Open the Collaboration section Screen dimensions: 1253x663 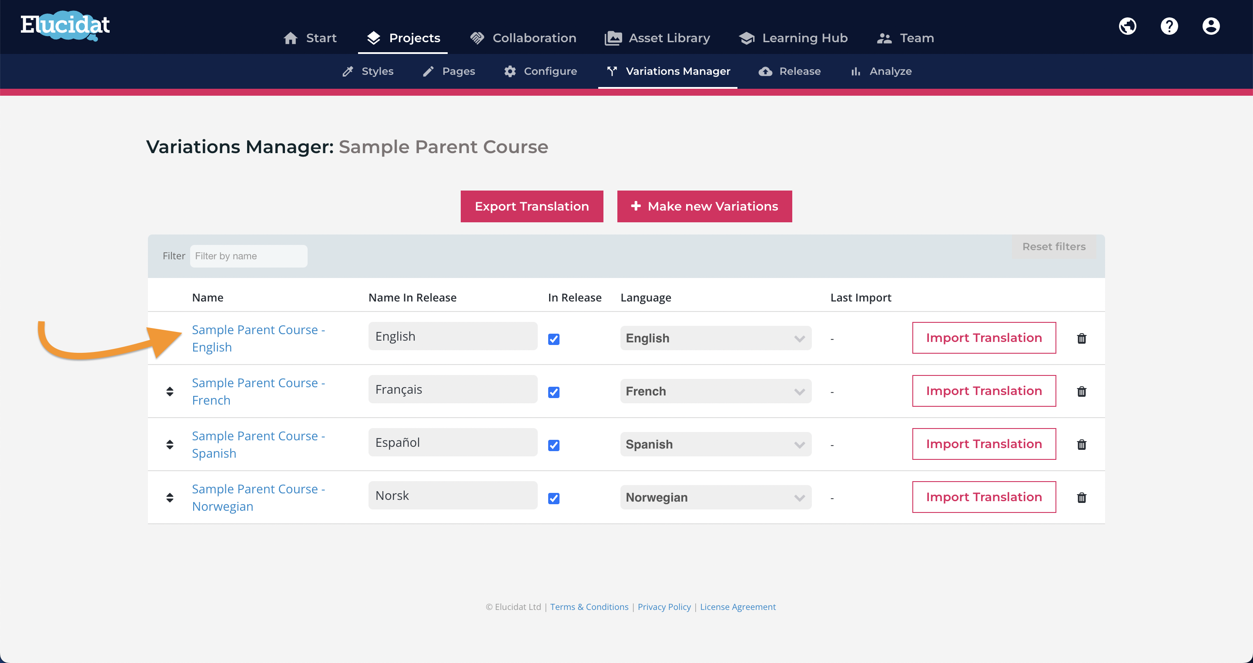[523, 38]
